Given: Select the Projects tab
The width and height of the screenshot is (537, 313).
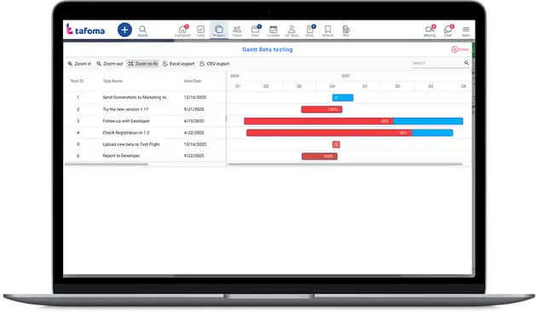Looking at the screenshot, I should pyautogui.click(x=219, y=31).
